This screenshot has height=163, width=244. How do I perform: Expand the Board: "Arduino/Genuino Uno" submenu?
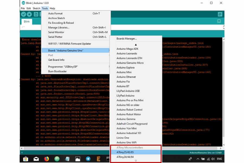[x=75, y=51]
